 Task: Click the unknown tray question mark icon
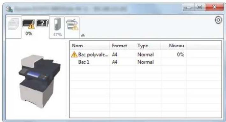[42, 23]
